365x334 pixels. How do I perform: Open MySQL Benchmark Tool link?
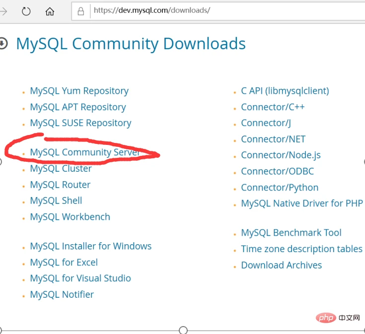tap(291, 233)
